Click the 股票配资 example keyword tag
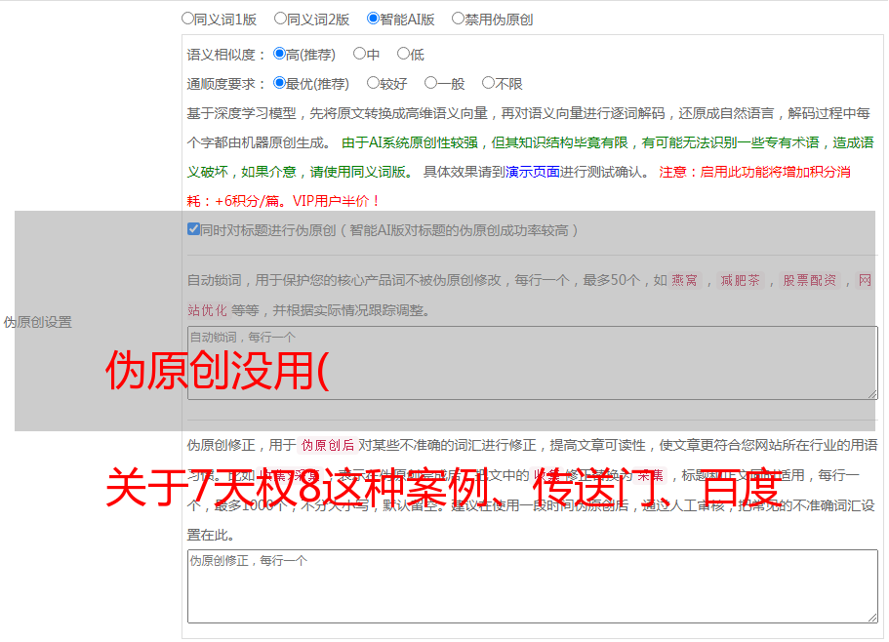The width and height of the screenshot is (889, 642). tap(810, 280)
